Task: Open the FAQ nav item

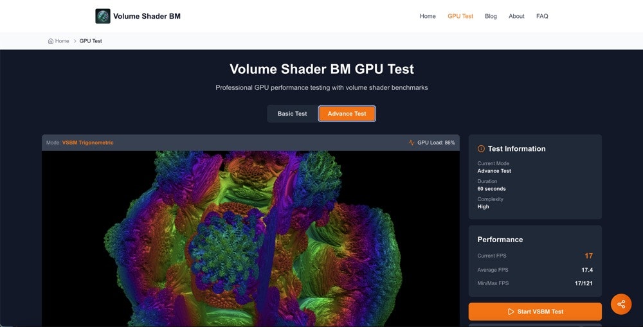Action: [x=542, y=16]
